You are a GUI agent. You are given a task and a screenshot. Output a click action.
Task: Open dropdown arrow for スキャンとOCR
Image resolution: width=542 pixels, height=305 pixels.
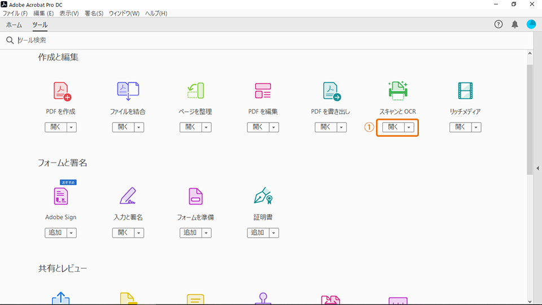coord(409,127)
